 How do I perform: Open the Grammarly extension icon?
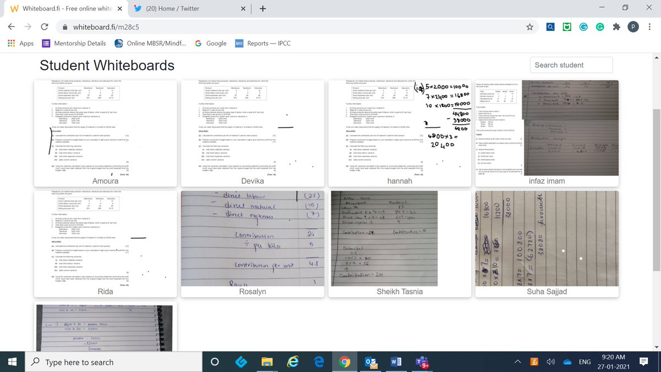pyautogui.click(x=600, y=26)
